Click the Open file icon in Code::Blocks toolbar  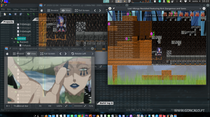tap(10, 14)
